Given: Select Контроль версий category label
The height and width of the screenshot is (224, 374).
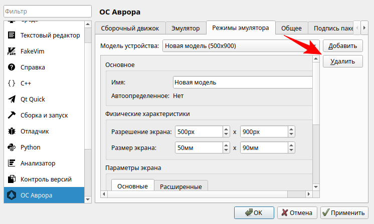Looking at the screenshot, I should (46, 179).
